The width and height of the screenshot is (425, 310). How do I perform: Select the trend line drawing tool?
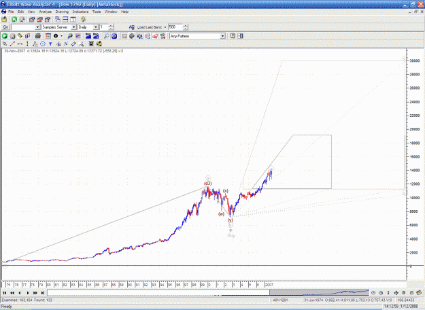tap(12, 44)
